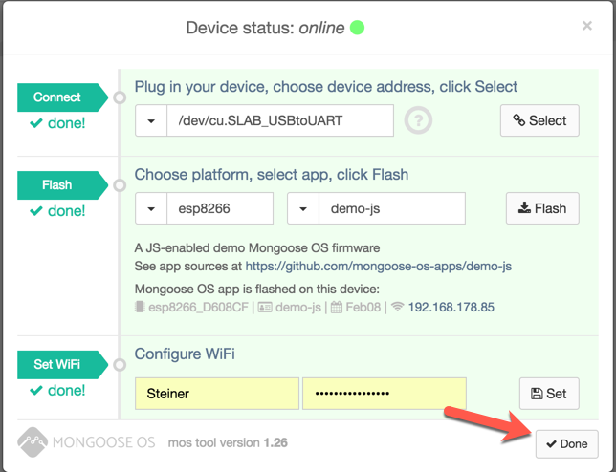Viewport: 616px width, 472px height.
Task: Focus the demo-js app field
Action: coord(392,208)
